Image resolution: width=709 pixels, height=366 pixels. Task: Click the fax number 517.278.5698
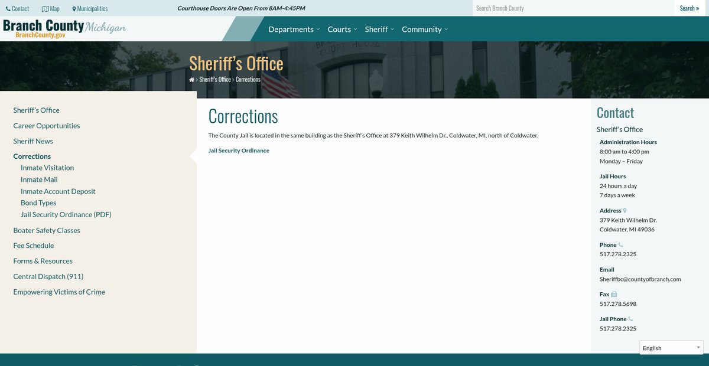point(618,304)
